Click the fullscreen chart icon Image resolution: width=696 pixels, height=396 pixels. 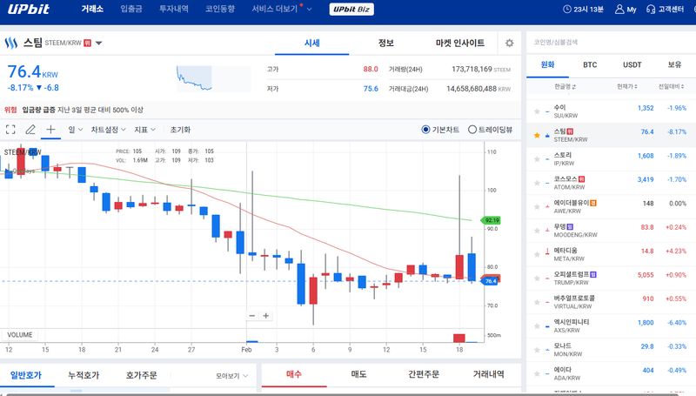[x=10, y=129]
